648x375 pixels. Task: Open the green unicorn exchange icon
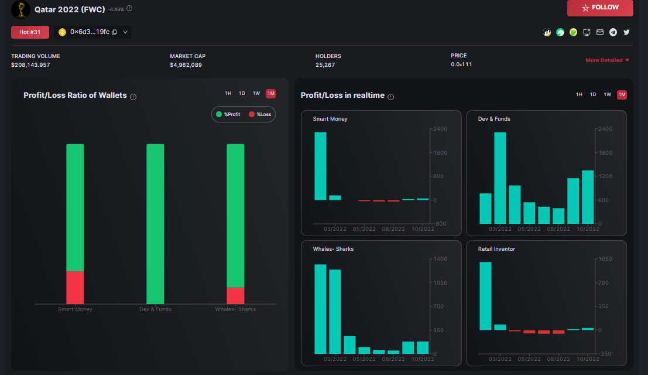pos(560,32)
